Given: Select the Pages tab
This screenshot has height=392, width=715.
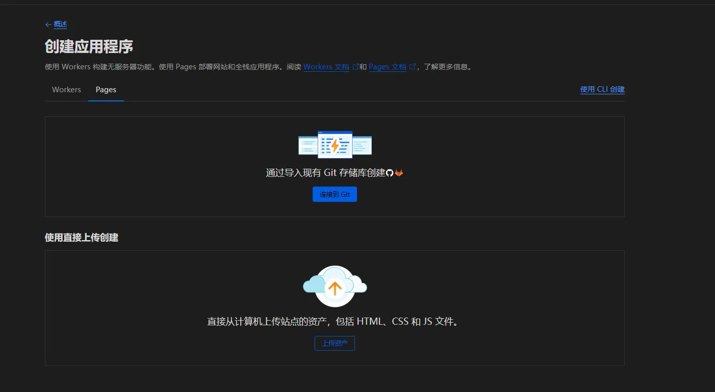Looking at the screenshot, I should pyautogui.click(x=106, y=90).
